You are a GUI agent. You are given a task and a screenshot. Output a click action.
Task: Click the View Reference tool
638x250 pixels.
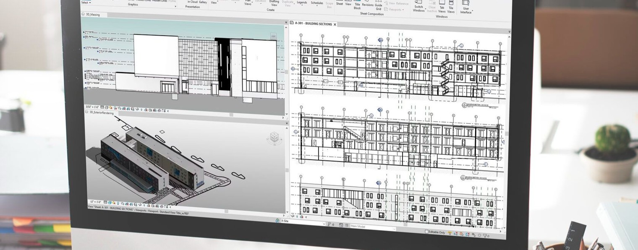point(397,4)
